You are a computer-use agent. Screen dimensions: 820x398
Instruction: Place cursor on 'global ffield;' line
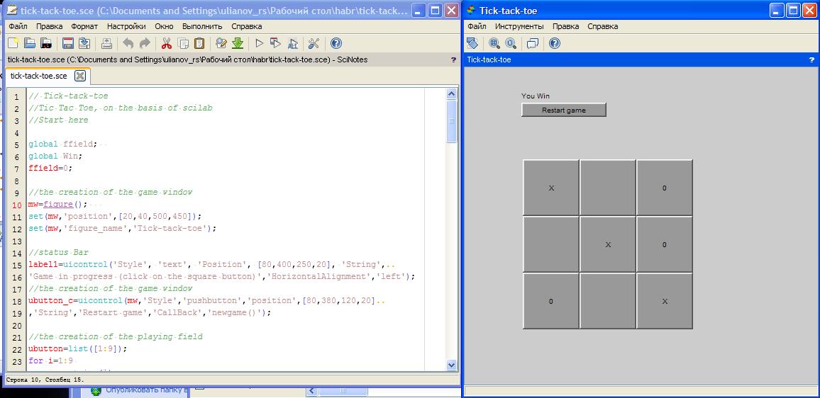click(x=62, y=144)
